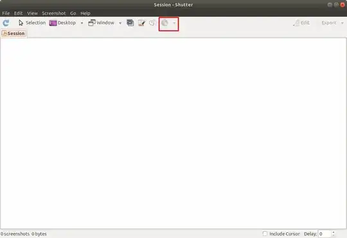Click the menu capture icon

coord(141,22)
